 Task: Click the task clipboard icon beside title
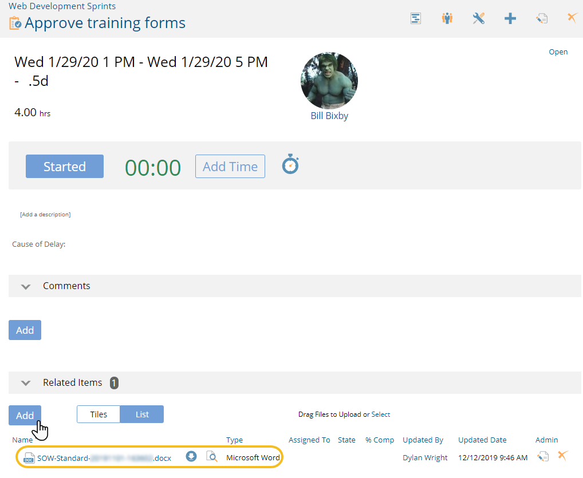pos(15,23)
